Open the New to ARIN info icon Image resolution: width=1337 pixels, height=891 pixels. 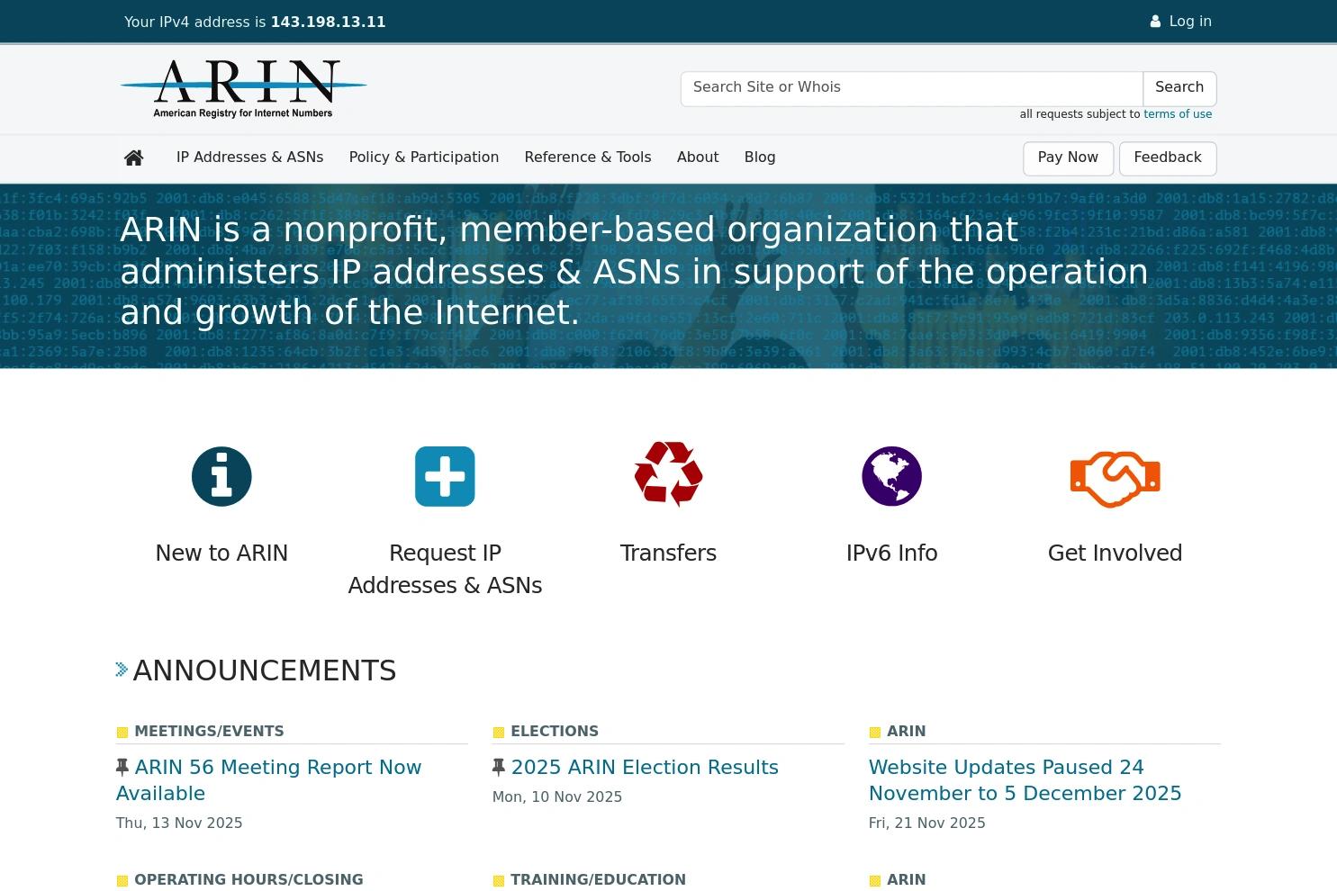click(x=221, y=476)
